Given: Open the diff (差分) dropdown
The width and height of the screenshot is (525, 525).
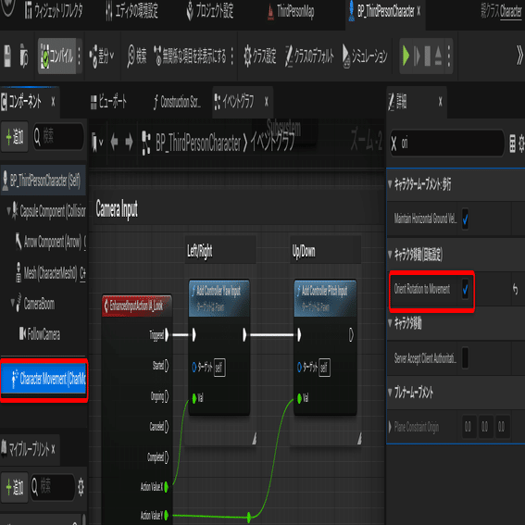Looking at the screenshot, I should click(102, 56).
